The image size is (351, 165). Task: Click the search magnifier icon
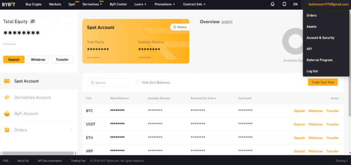92,82
